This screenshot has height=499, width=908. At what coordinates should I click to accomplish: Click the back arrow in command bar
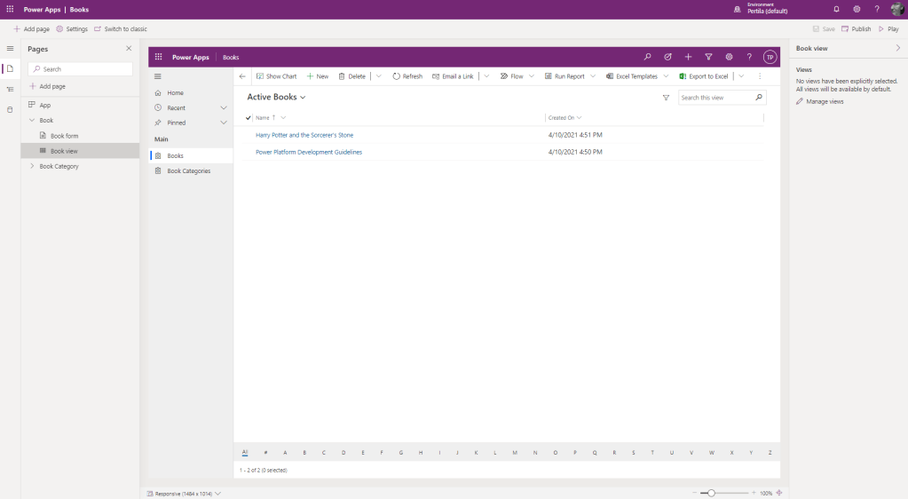(x=242, y=76)
